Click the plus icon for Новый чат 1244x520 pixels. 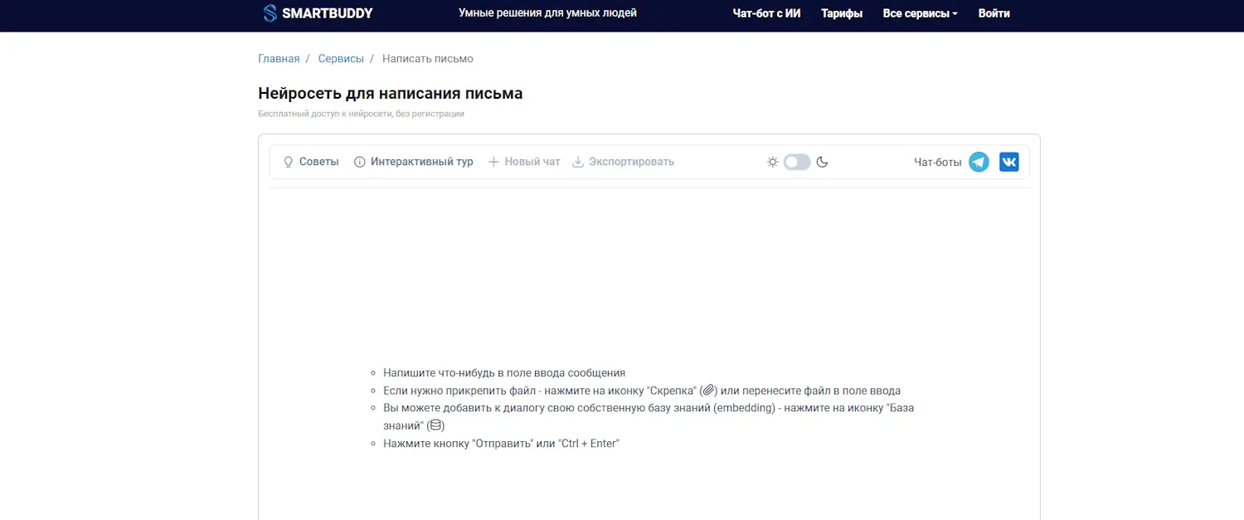click(x=493, y=162)
